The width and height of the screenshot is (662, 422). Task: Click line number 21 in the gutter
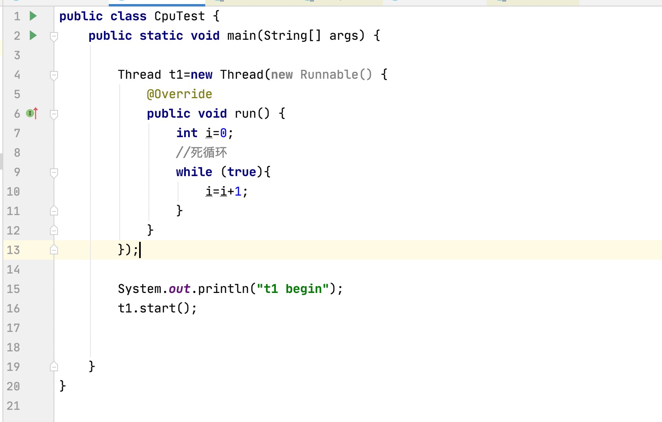click(x=13, y=406)
